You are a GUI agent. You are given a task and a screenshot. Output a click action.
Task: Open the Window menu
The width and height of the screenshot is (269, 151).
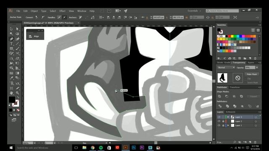click(x=82, y=11)
